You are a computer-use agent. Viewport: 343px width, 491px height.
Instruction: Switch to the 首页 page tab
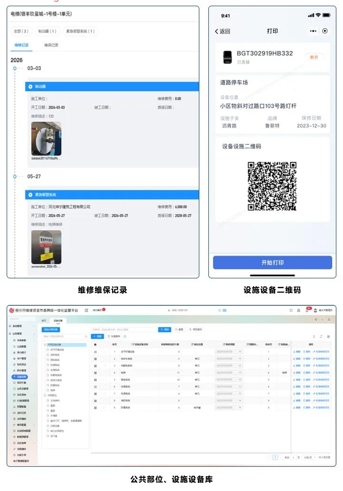tap(44, 321)
